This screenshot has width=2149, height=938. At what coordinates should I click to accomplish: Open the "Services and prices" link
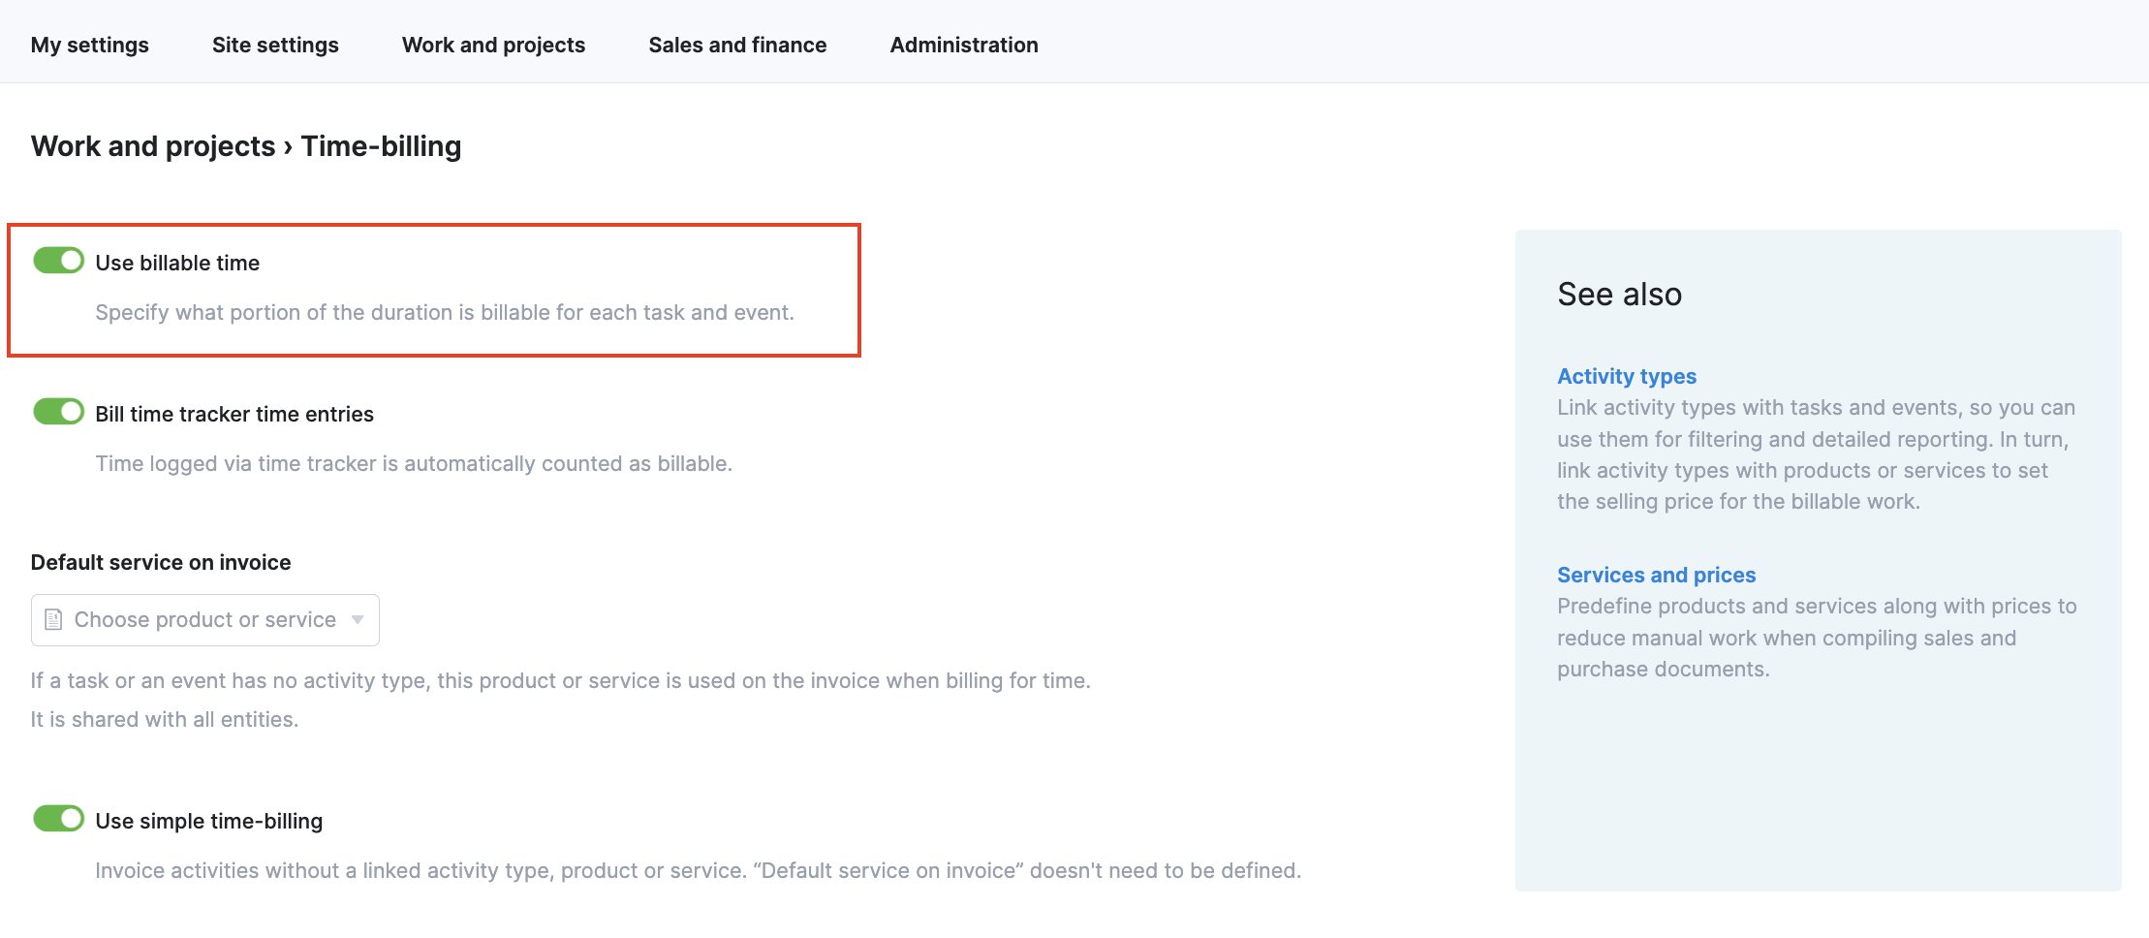click(x=1656, y=575)
